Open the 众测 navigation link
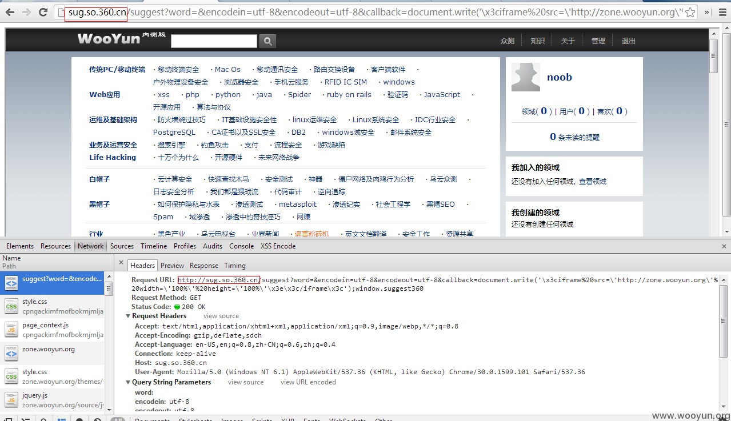This screenshot has width=731, height=421. point(508,41)
